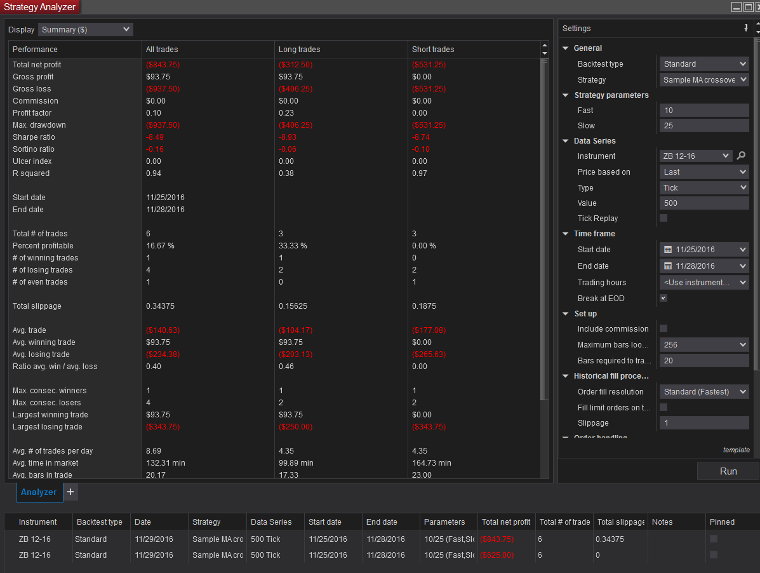Click the Fast parameter input field

point(704,111)
